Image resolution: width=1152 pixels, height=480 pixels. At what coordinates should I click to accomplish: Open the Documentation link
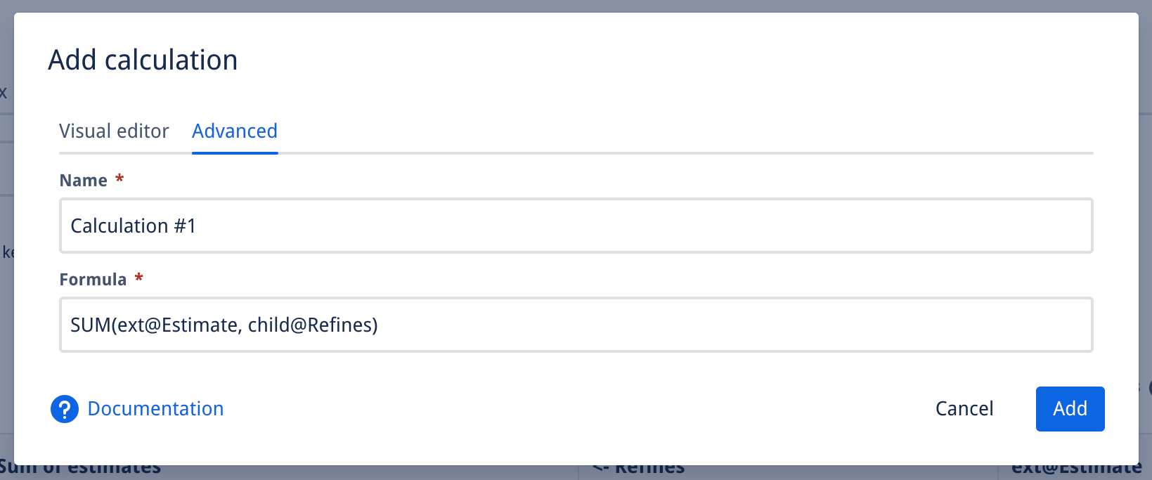[x=155, y=409]
